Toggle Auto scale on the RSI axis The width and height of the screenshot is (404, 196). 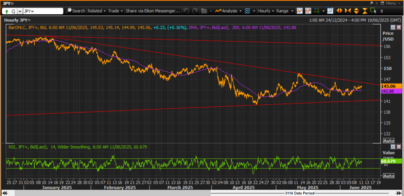click(389, 176)
